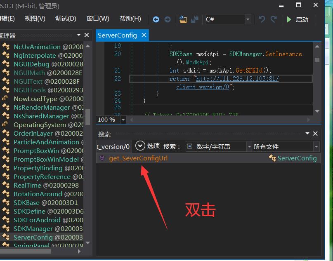333x261 pixels.
Task: Open the 窗口(W) menu
Action: click(x=98, y=19)
